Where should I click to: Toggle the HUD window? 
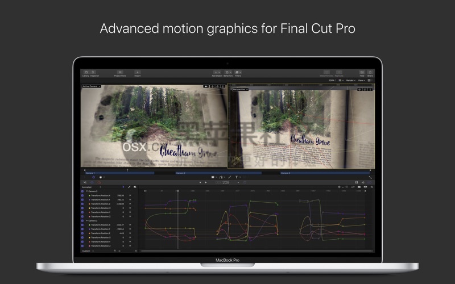[x=362, y=72]
